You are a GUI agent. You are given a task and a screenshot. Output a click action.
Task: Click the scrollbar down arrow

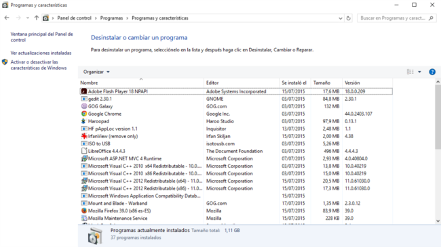pyautogui.click(x=438, y=221)
